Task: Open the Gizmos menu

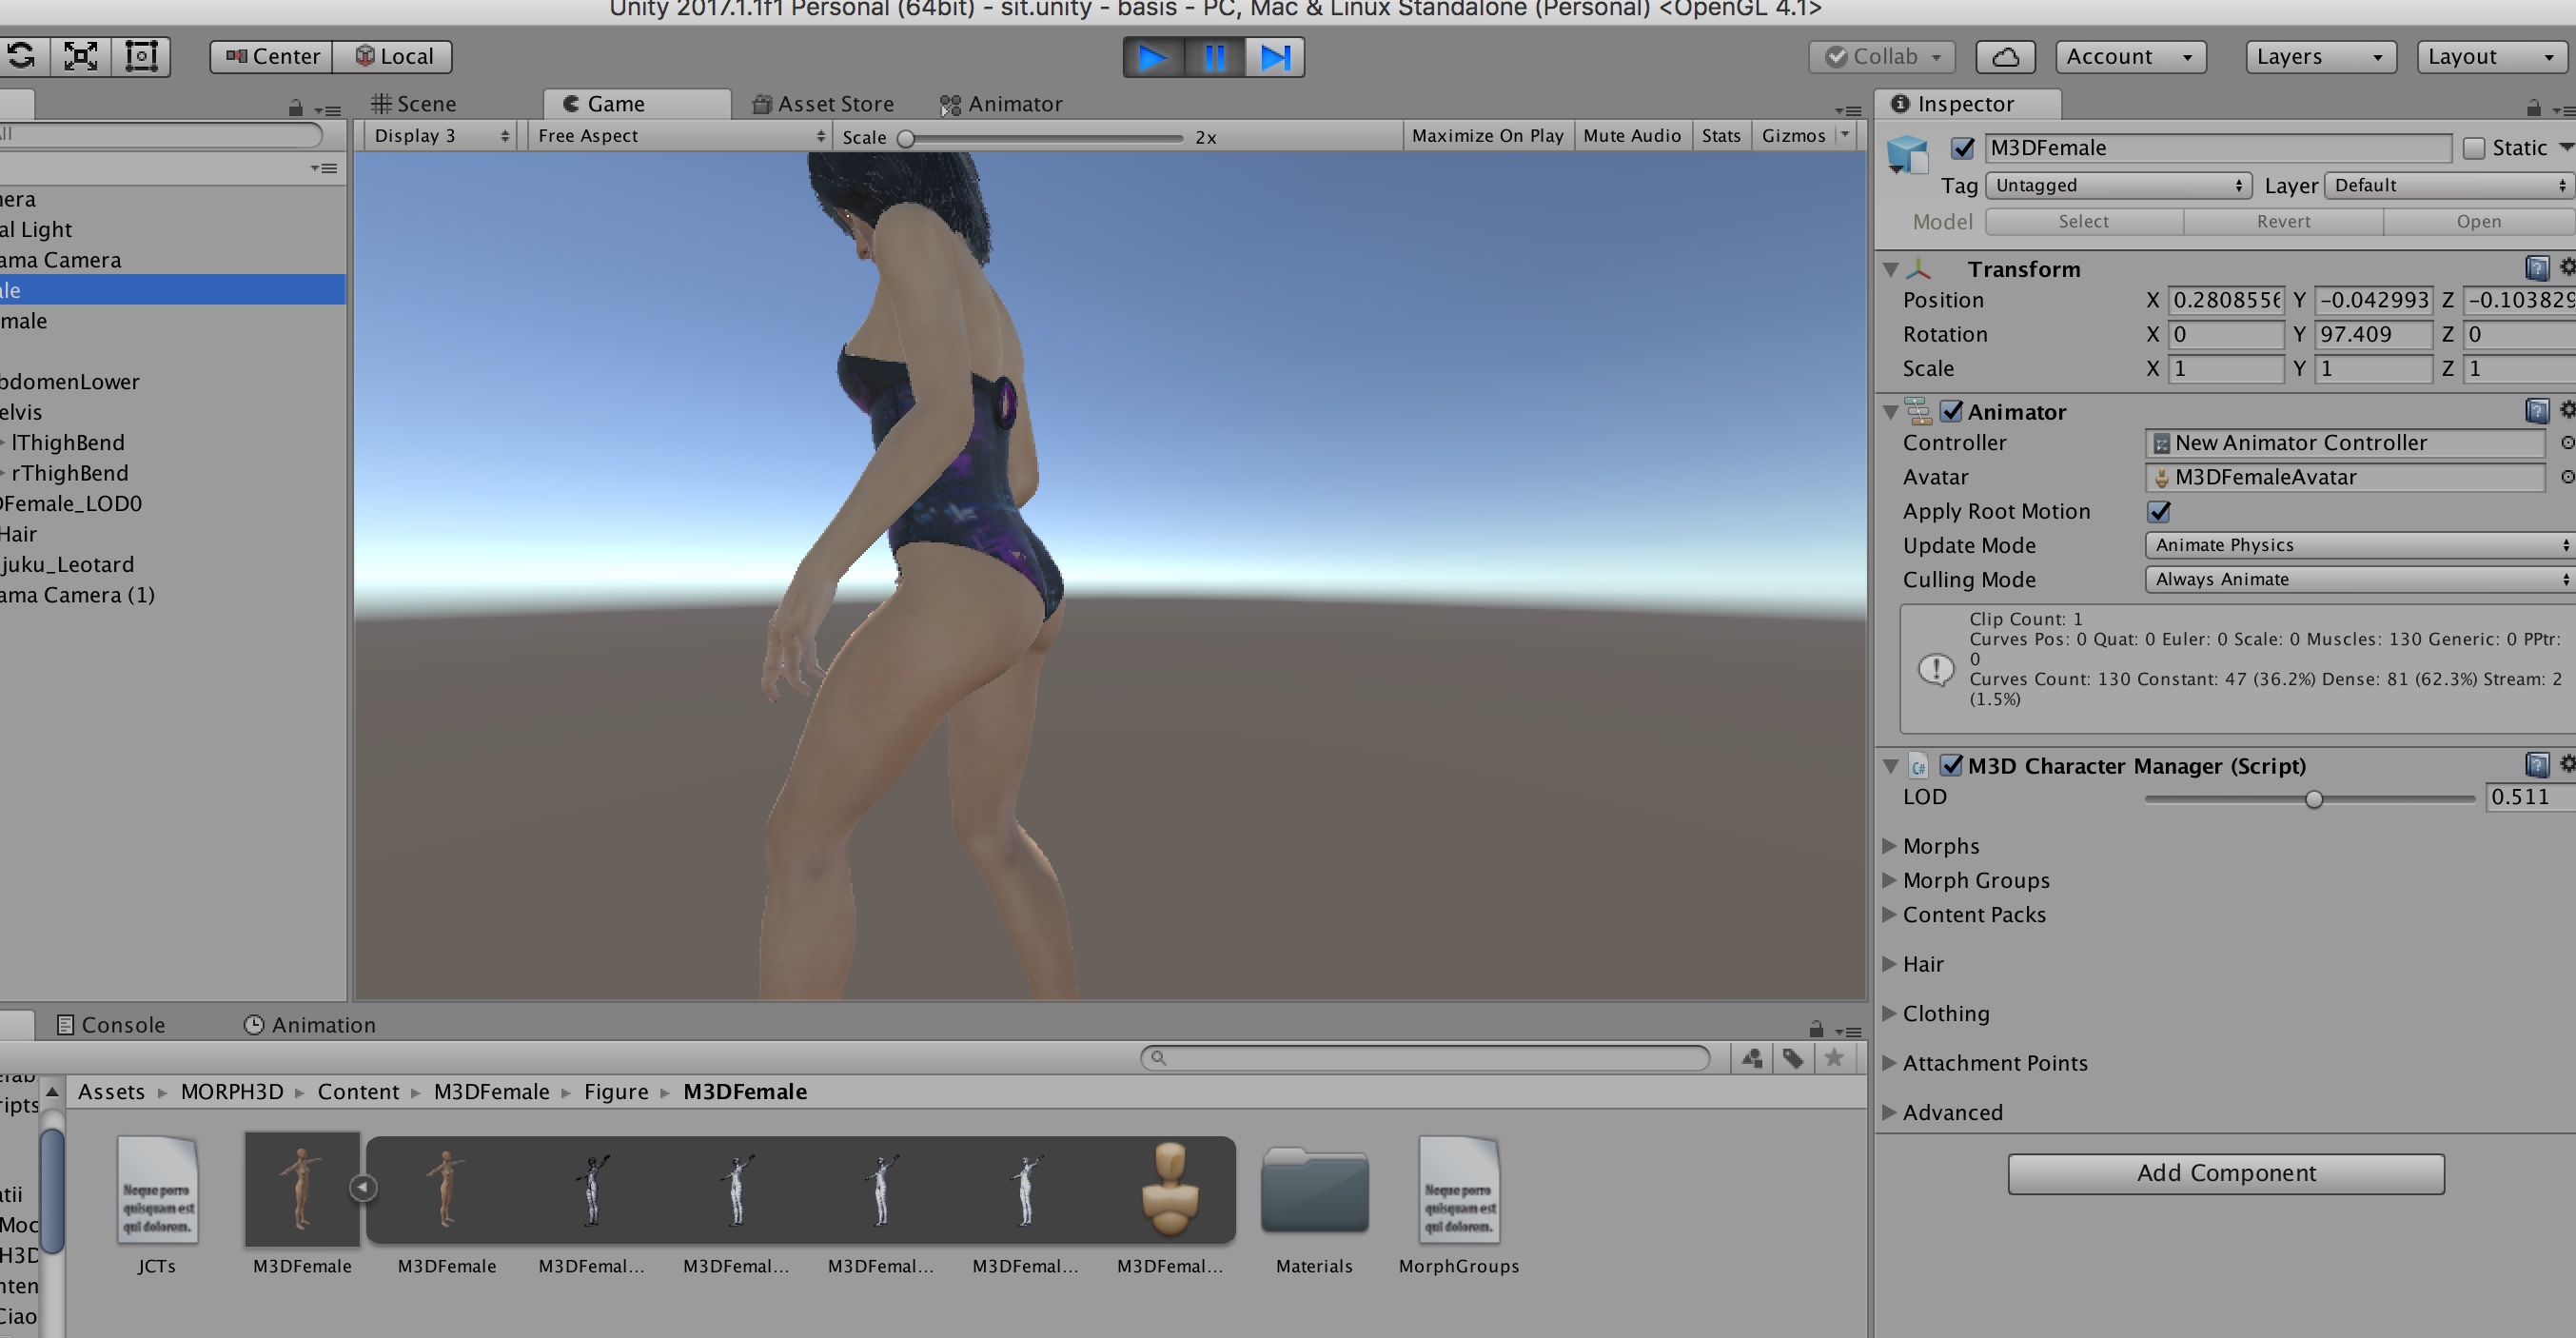Action: click(1804, 136)
